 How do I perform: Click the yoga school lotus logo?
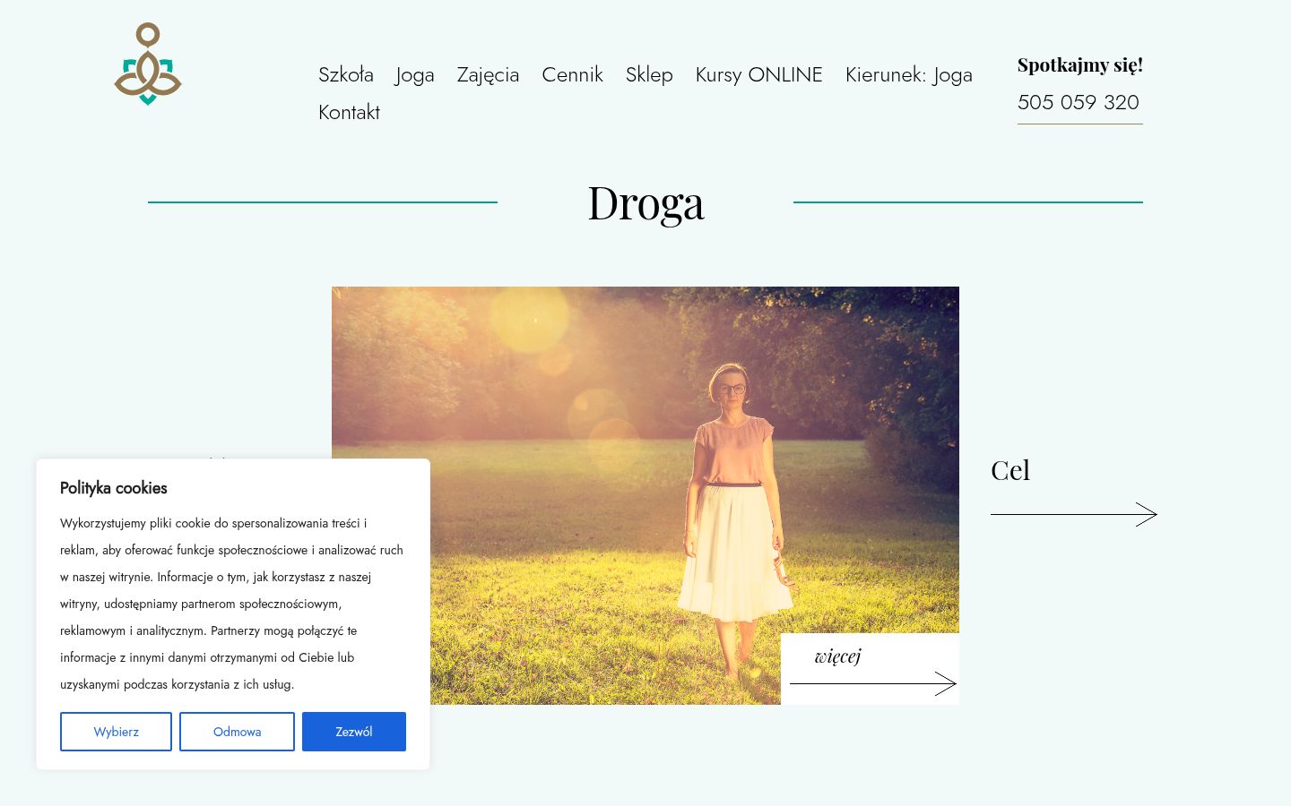[148, 64]
